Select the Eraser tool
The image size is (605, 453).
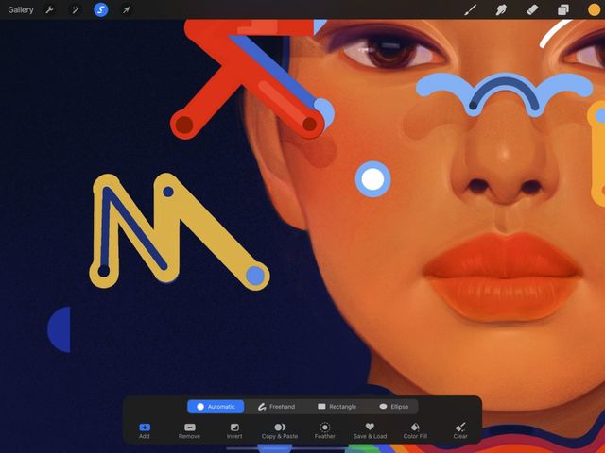(x=532, y=10)
